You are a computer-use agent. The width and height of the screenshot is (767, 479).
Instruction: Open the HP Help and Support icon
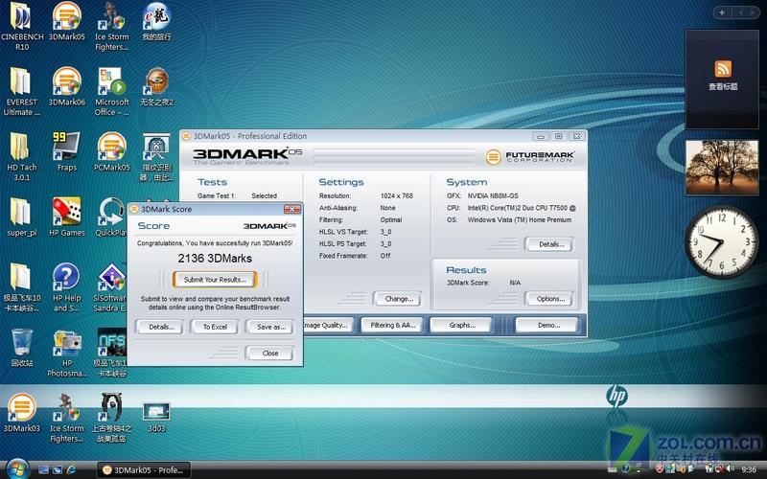(66, 277)
